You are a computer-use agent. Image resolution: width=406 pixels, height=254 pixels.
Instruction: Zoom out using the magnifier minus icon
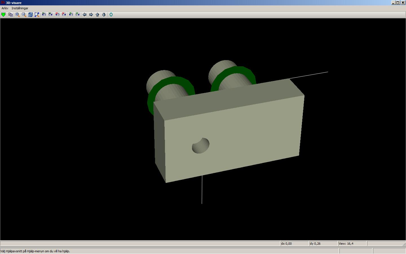24,15
